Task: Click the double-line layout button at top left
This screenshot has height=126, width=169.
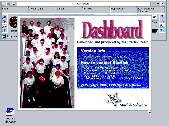Action: (x=9, y=4)
